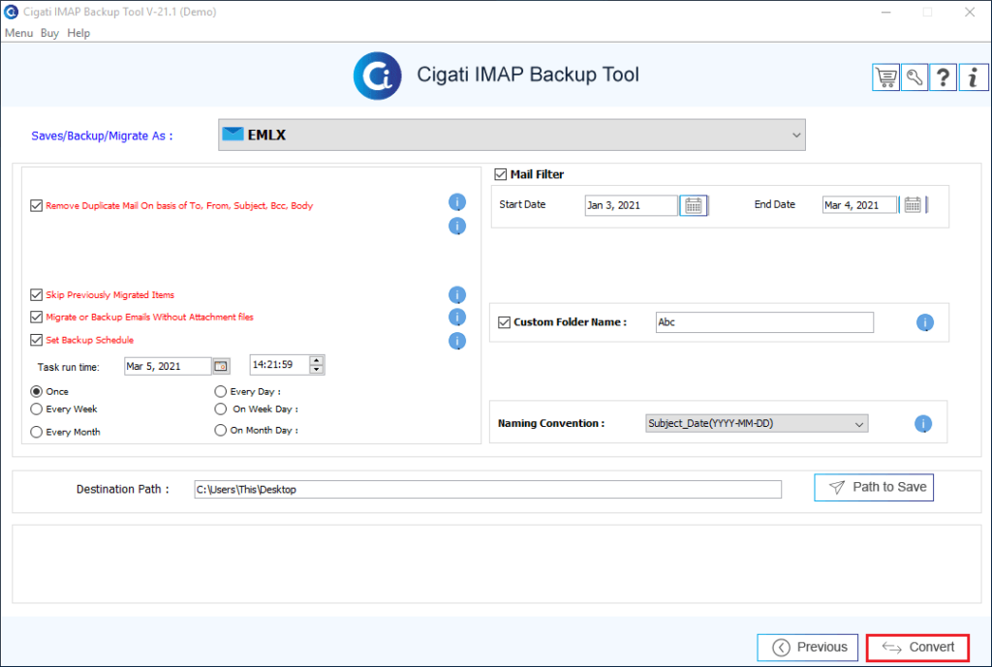This screenshot has height=667, width=992.
Task: Open the Menu menu
Action: [x=19, y=33]
